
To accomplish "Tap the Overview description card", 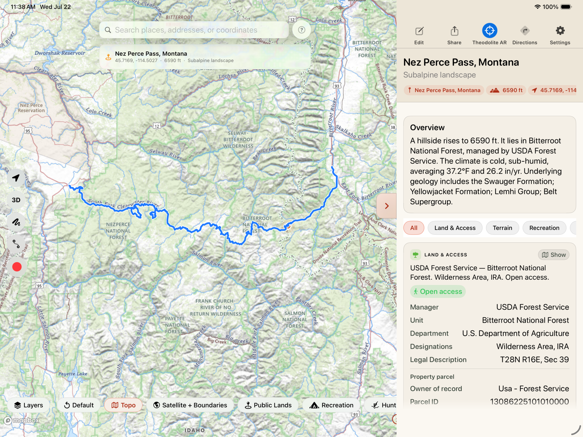I will (x=489, y=165).
